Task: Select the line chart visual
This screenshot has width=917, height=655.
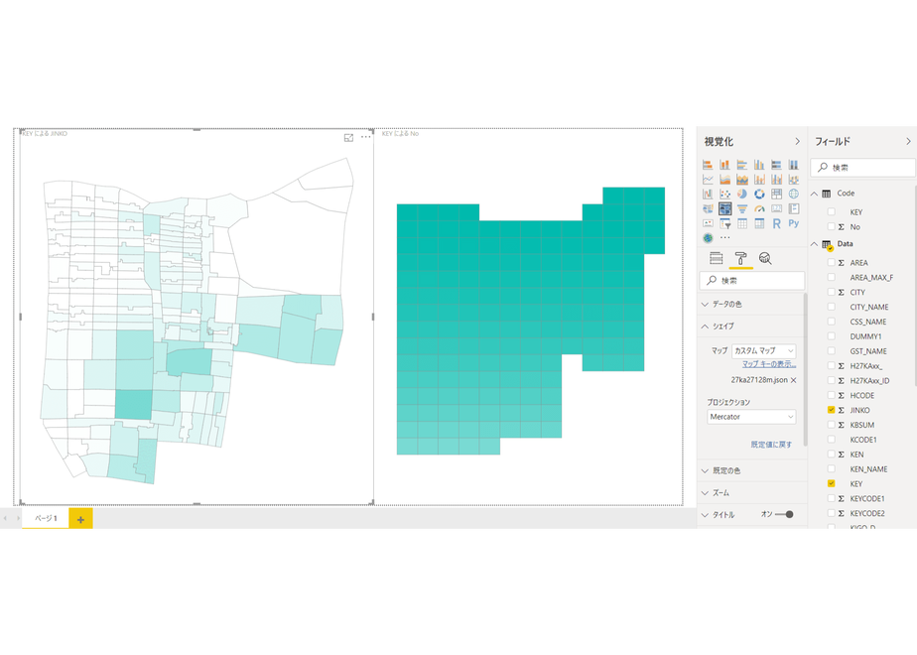Action: click(x=708, y=179)
